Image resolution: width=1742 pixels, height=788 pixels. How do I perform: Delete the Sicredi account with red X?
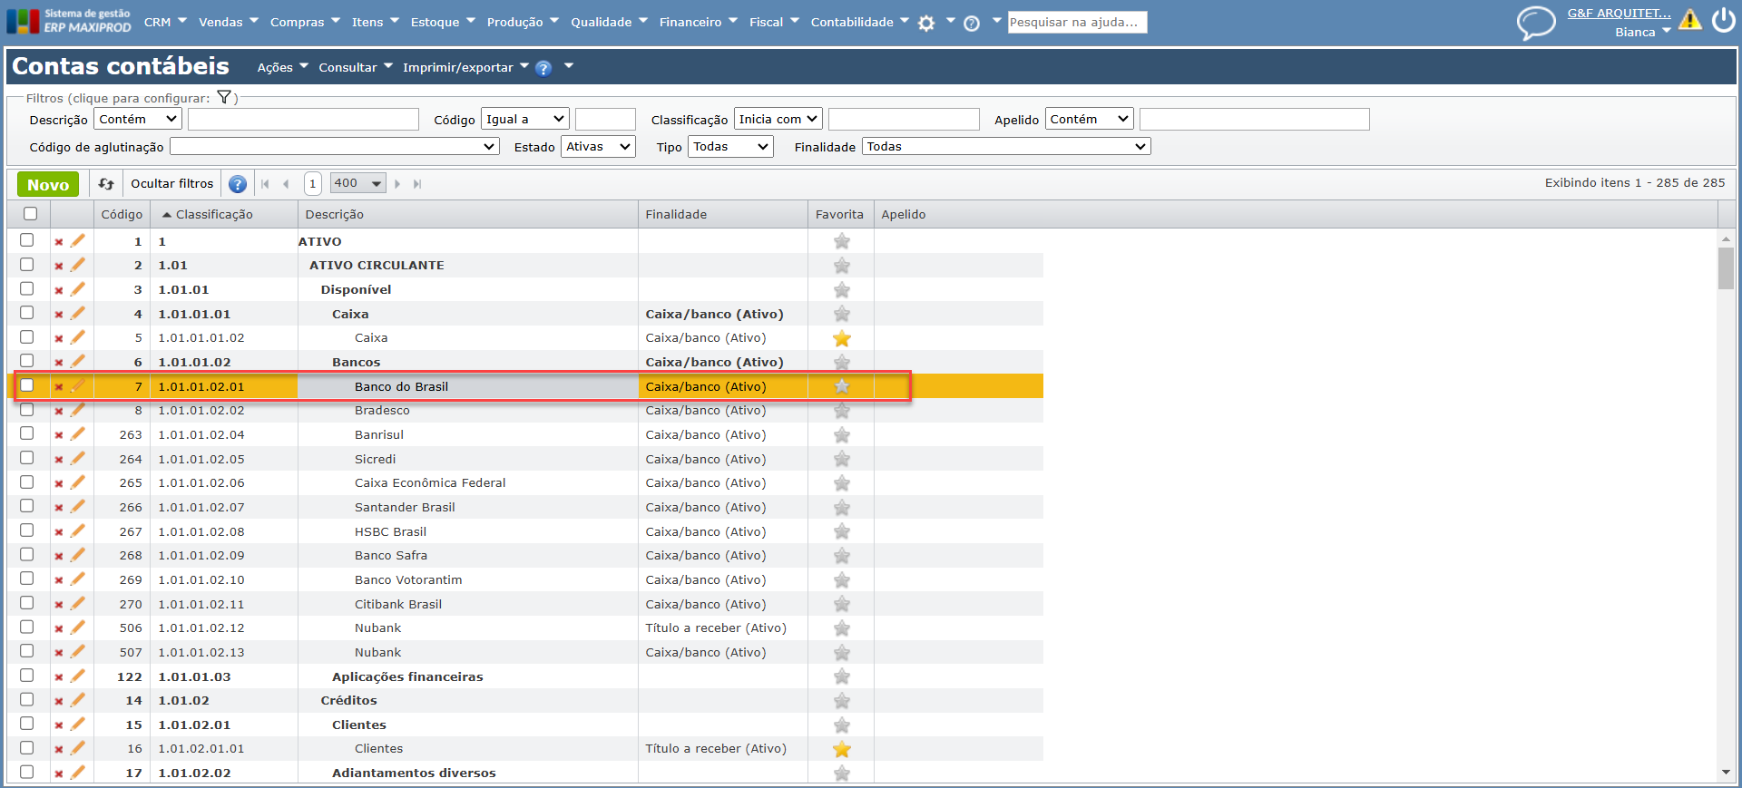coord(59,460)
